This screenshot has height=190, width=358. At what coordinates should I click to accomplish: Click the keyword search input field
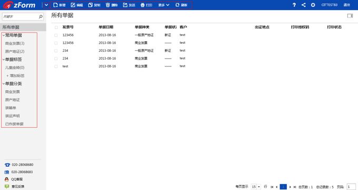click(20, 16)
